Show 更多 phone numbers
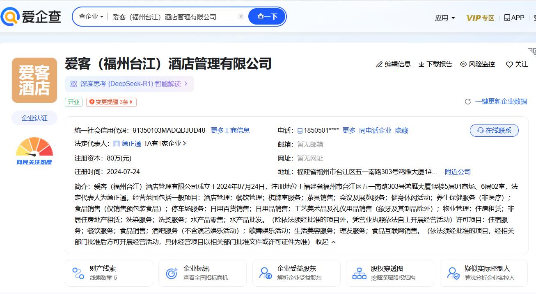This screenshot has width=536, height=294. [x=349, y=131]
